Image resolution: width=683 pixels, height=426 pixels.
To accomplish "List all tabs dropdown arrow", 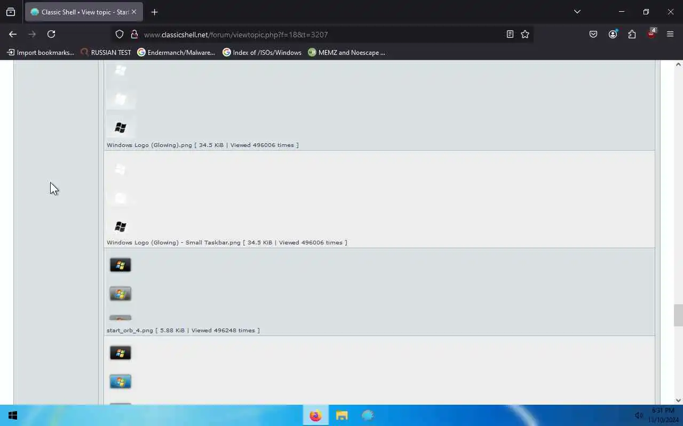I will click(577, 12).
